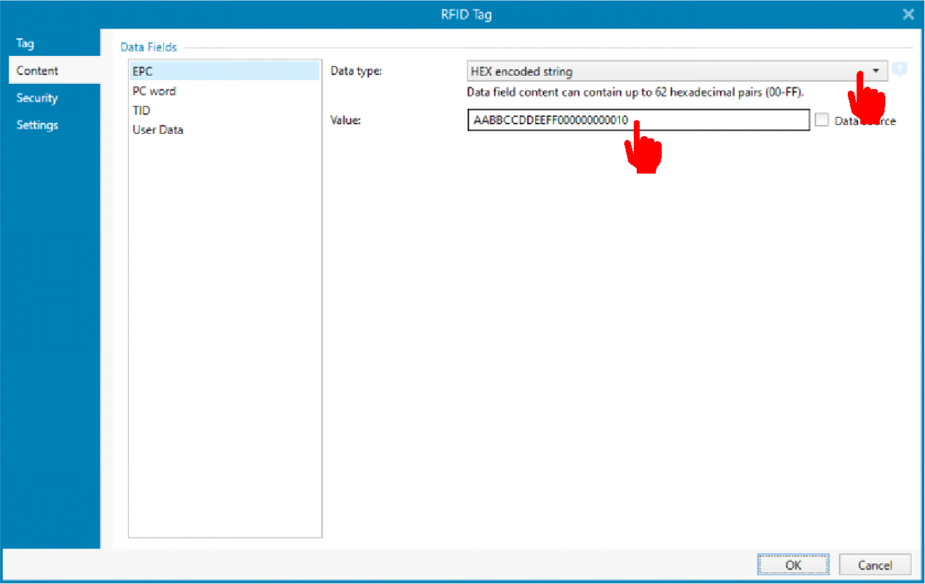Image resolution: width=925 pixels, height=584 pixels.
Task: Confirm with the OK button
Action: coord(793,565)
